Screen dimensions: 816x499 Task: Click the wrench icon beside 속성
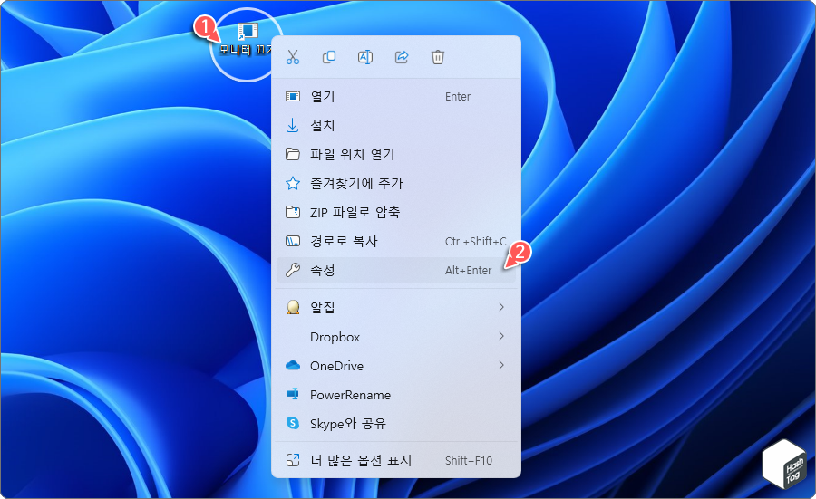(x=293, y=270)
